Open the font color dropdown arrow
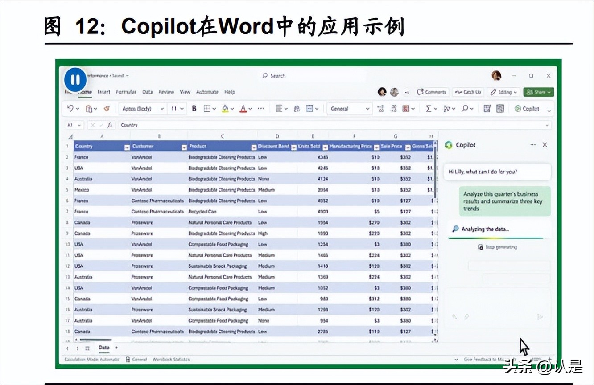Viewport: 594px width, 385px height. click(x=250, y=109)
